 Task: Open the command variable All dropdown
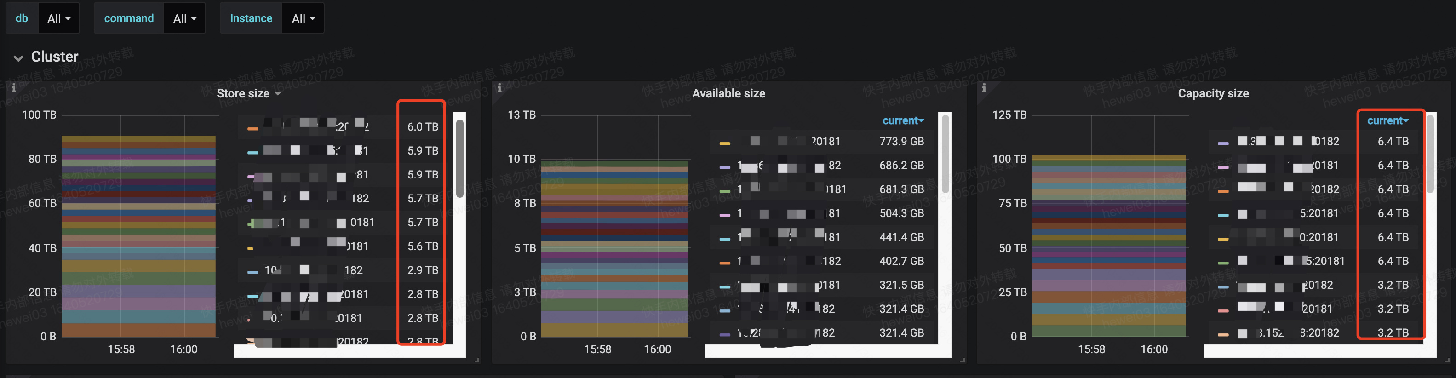pyautogui.click(x=185, y=19)
